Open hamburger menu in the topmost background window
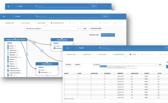The image size is (168, 103). 9,6
